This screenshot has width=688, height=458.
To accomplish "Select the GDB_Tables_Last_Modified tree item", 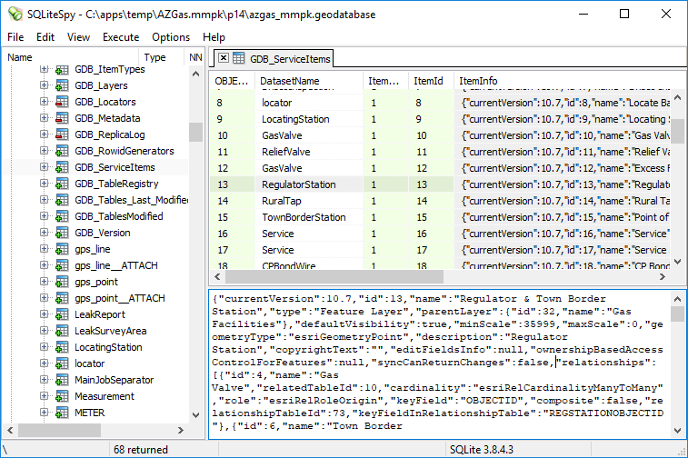I will click(131, 200).
